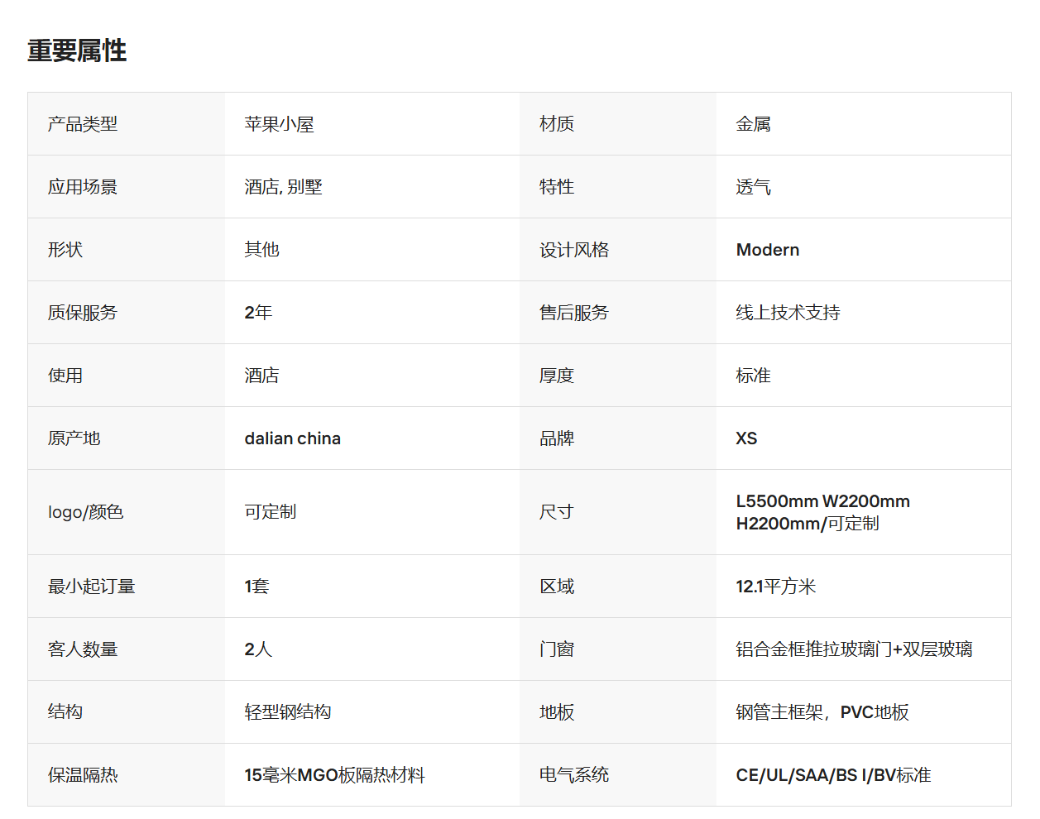Select the Modern design style value
1040x819 pixels.
point(768,250)
